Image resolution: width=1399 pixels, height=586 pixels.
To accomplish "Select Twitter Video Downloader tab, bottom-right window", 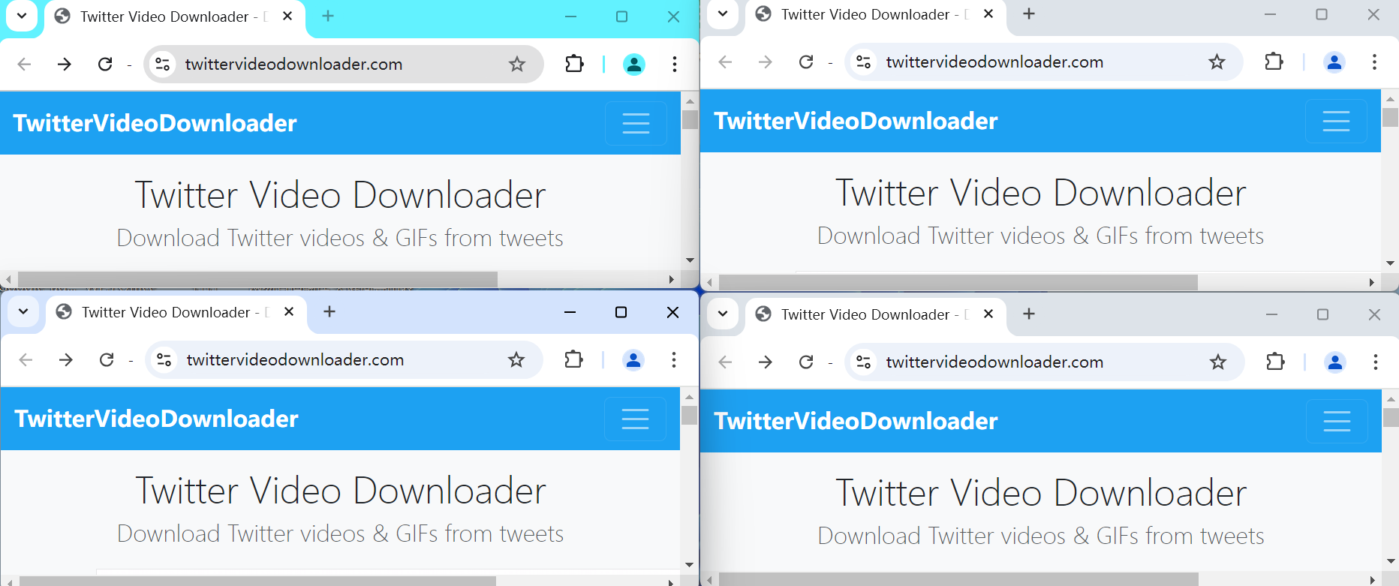I will coord(875,314).
